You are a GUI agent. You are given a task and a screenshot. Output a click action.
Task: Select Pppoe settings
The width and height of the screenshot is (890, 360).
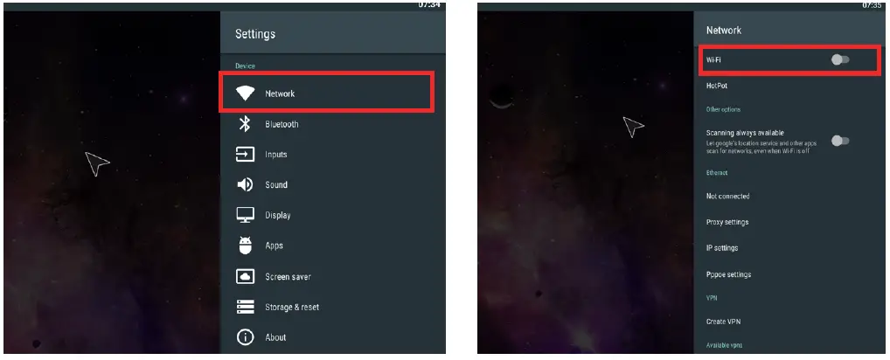pyautogui.click(x=728, y=274)
